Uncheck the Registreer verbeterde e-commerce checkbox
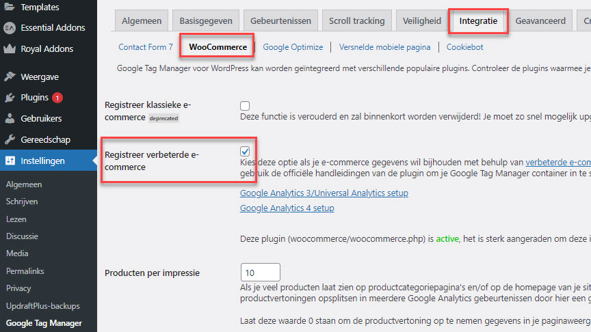The width and height of the screenshot is (591, 332). (x=245, y=152)
